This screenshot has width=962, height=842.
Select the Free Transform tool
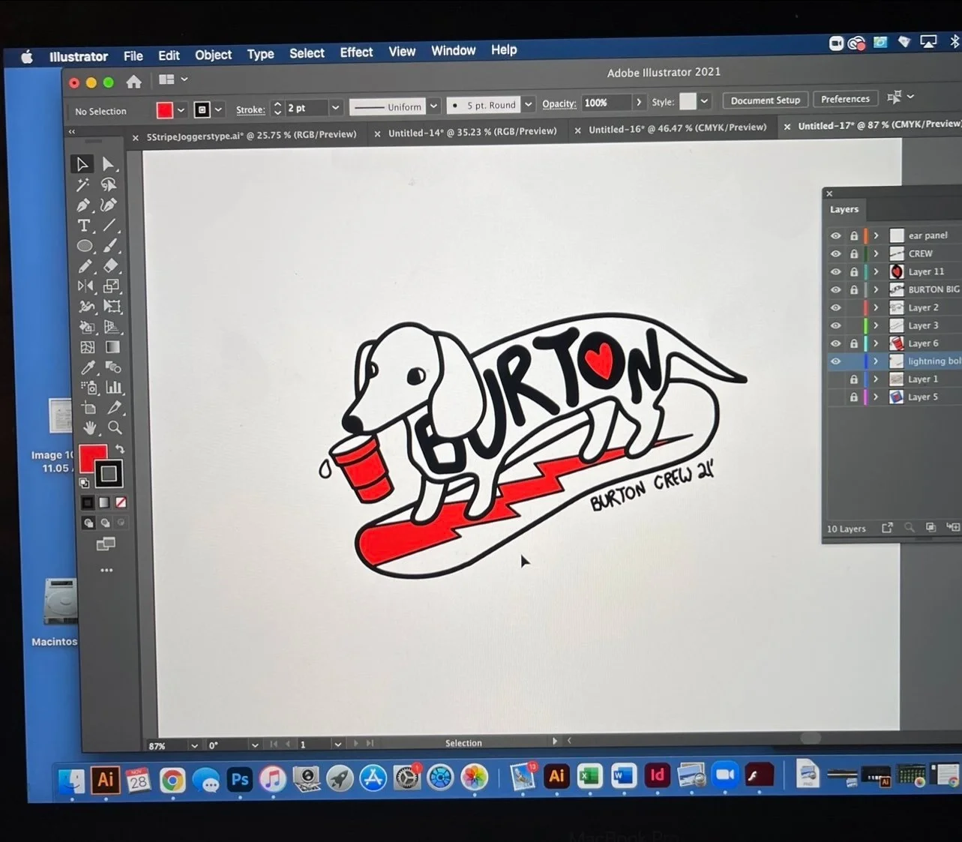112,306
